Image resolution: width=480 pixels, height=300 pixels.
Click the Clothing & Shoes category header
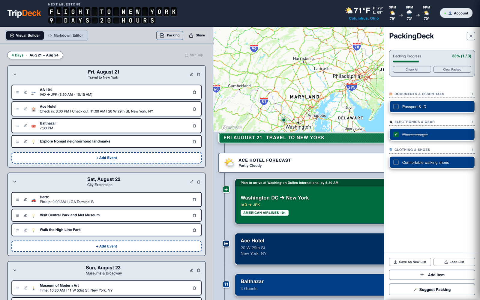click(432, 150)
